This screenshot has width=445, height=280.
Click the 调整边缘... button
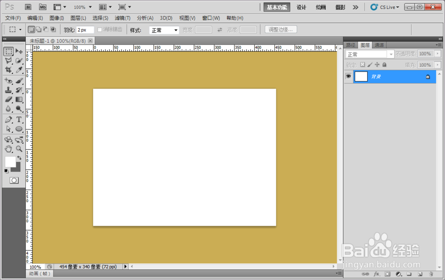click(281, 29)
